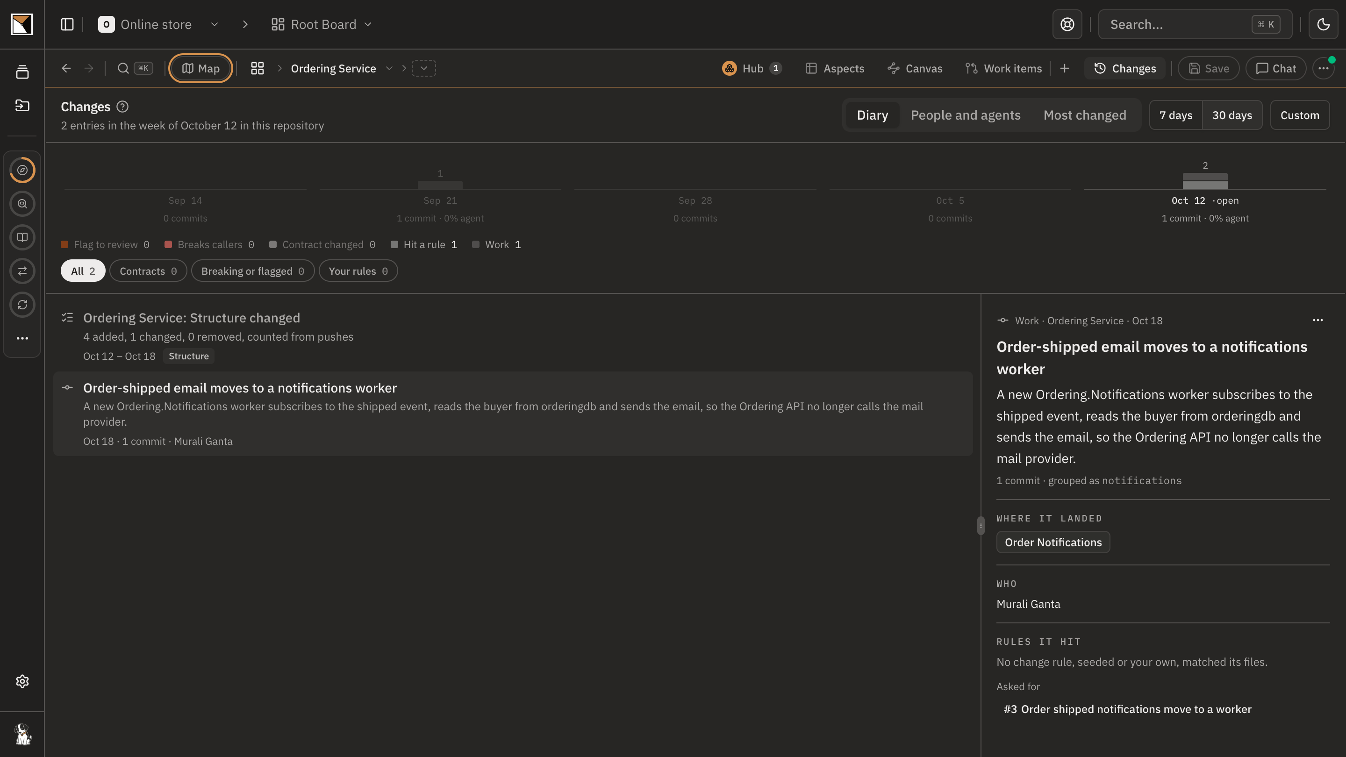Open the Chat button
Image resolution: width=1346 pixels, height=757 pixels.
(1275, 68)
